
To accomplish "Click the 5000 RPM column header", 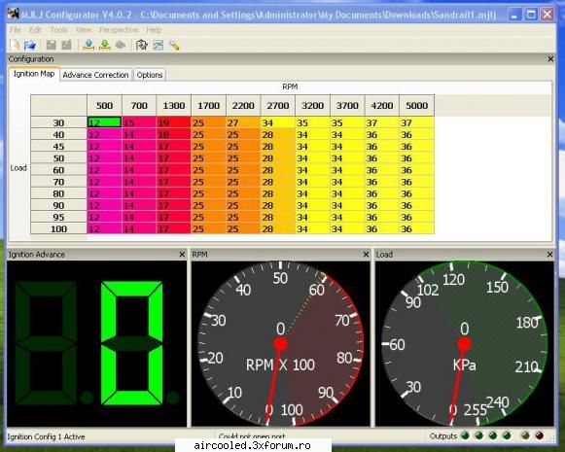I will coord(417,106).
